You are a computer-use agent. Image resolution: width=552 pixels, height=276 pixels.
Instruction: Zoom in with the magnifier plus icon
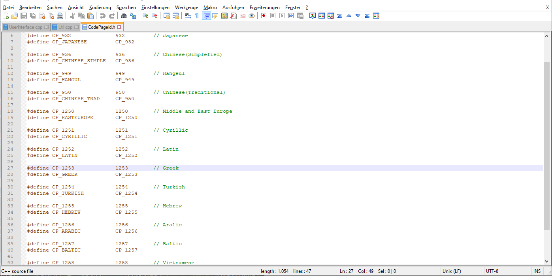click(145, 16)
